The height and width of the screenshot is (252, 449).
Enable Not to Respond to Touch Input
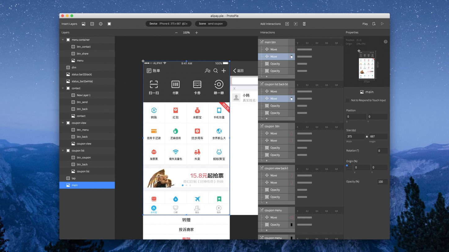tap(348, 100)
